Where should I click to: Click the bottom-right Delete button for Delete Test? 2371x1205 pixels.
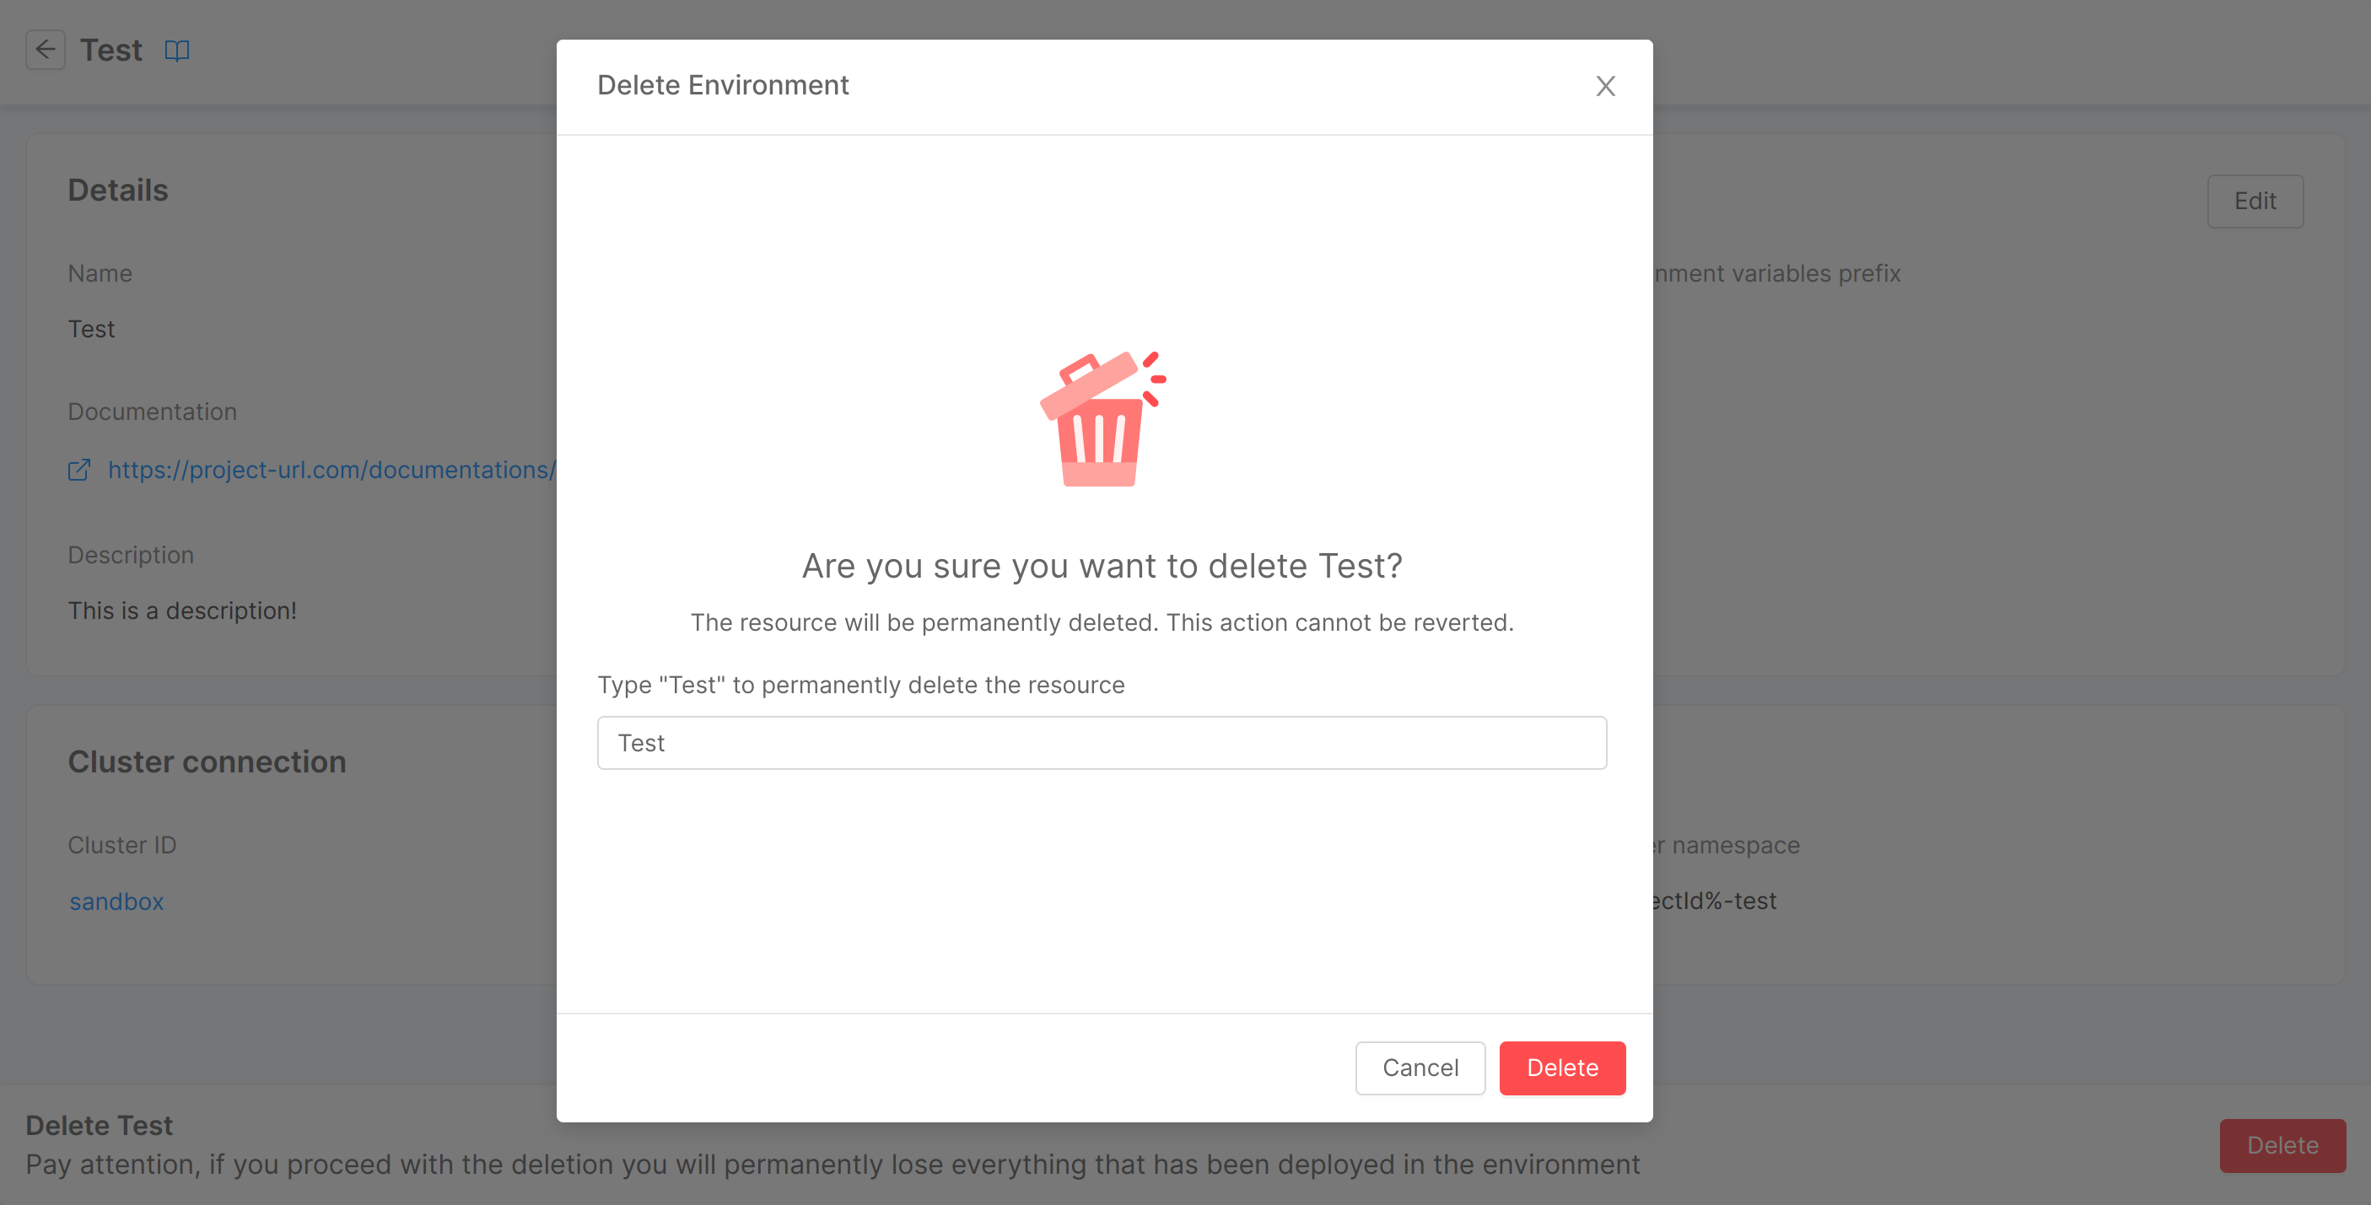(2282, 1145)
